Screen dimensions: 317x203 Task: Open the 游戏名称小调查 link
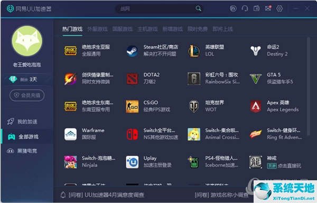pos(221,195)
